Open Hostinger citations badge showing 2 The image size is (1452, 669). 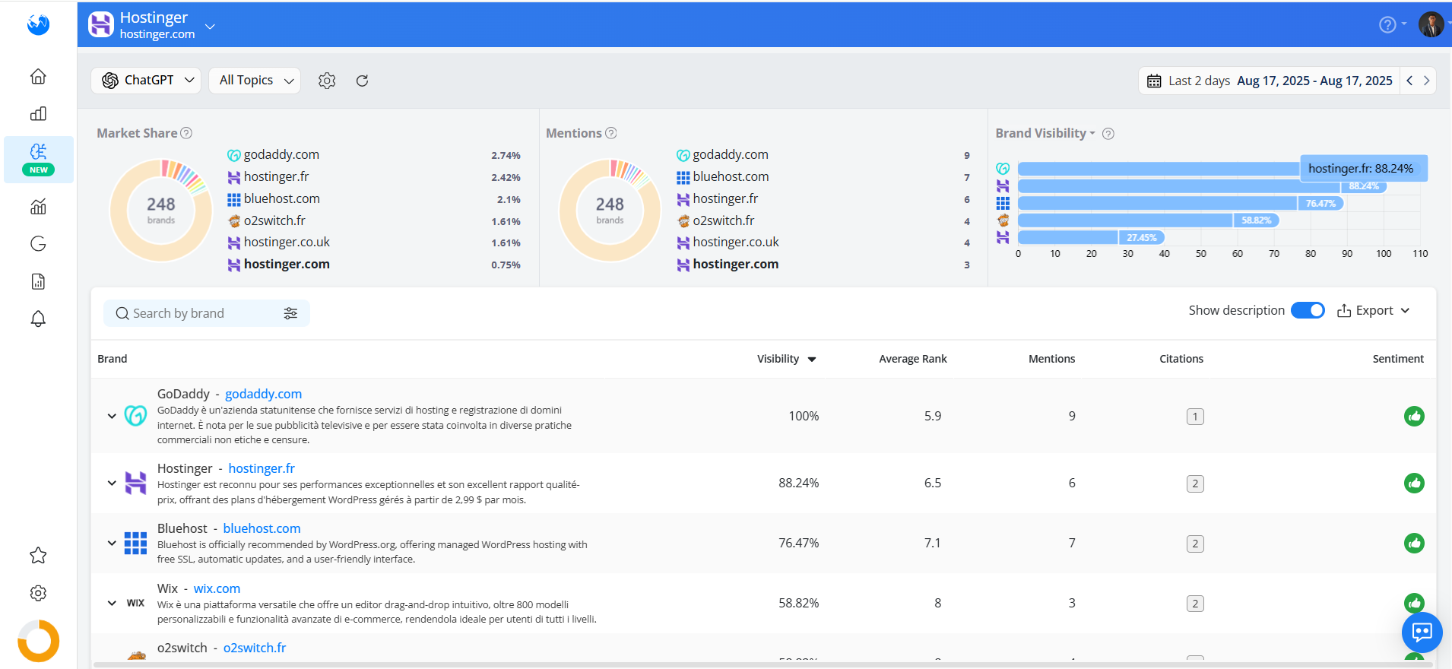point(1195,484)
